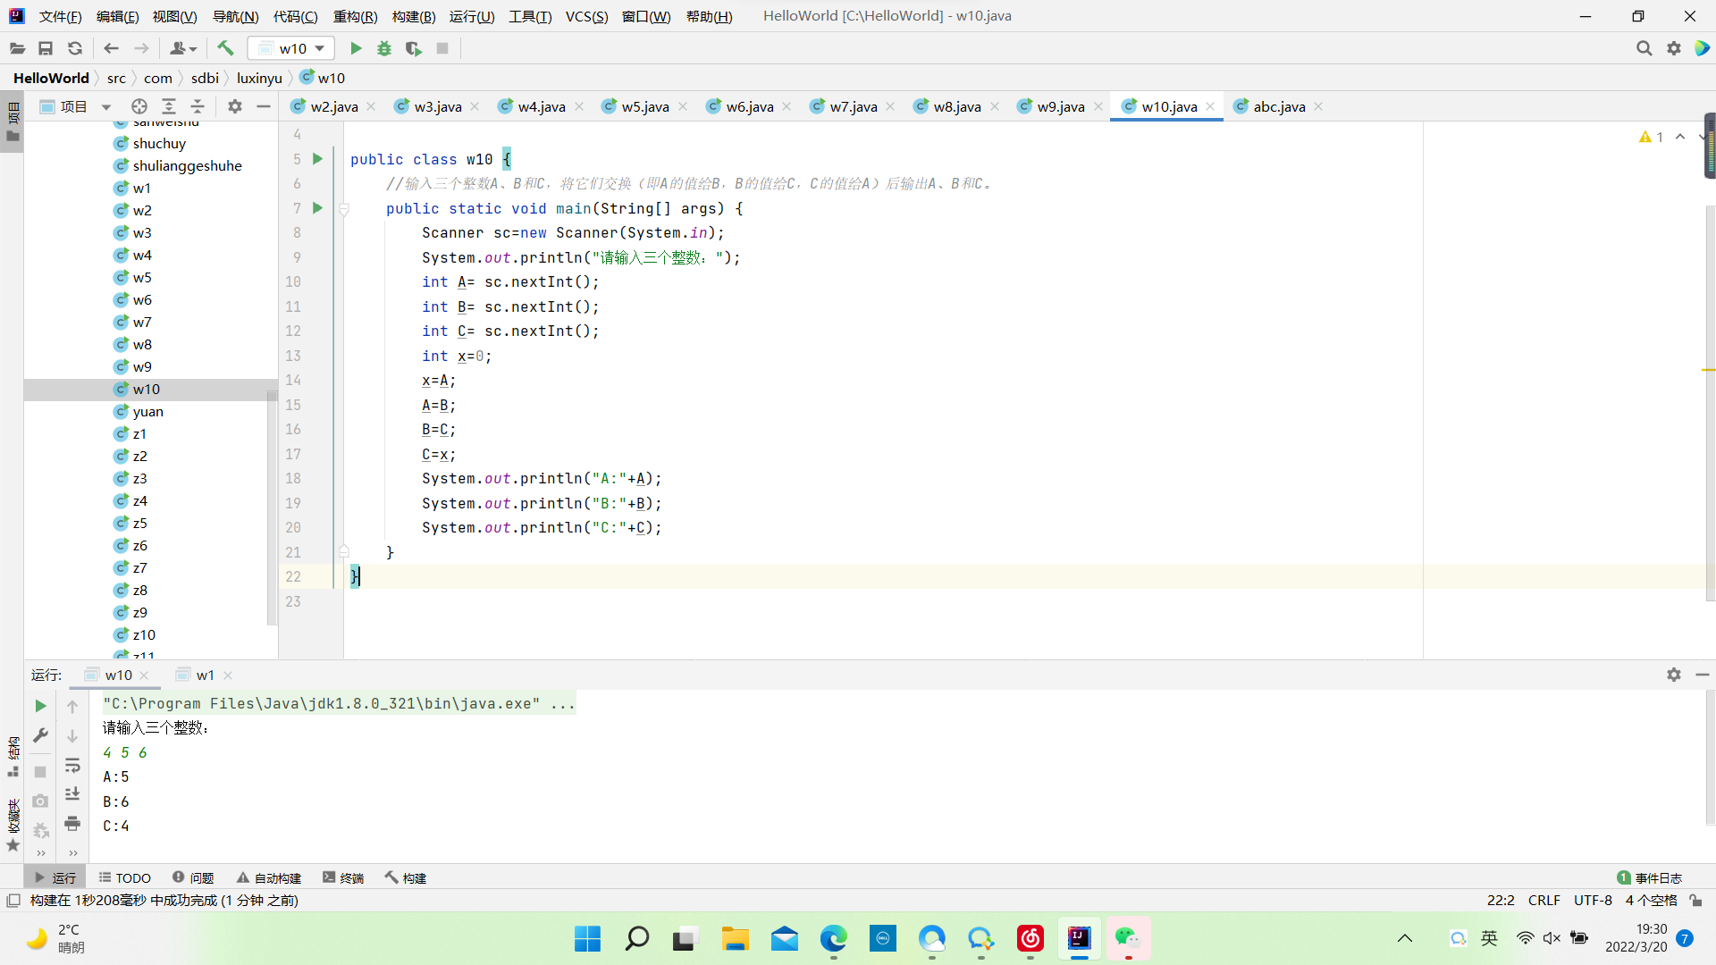Click Expand All icon in project panel

pos(168,106)
